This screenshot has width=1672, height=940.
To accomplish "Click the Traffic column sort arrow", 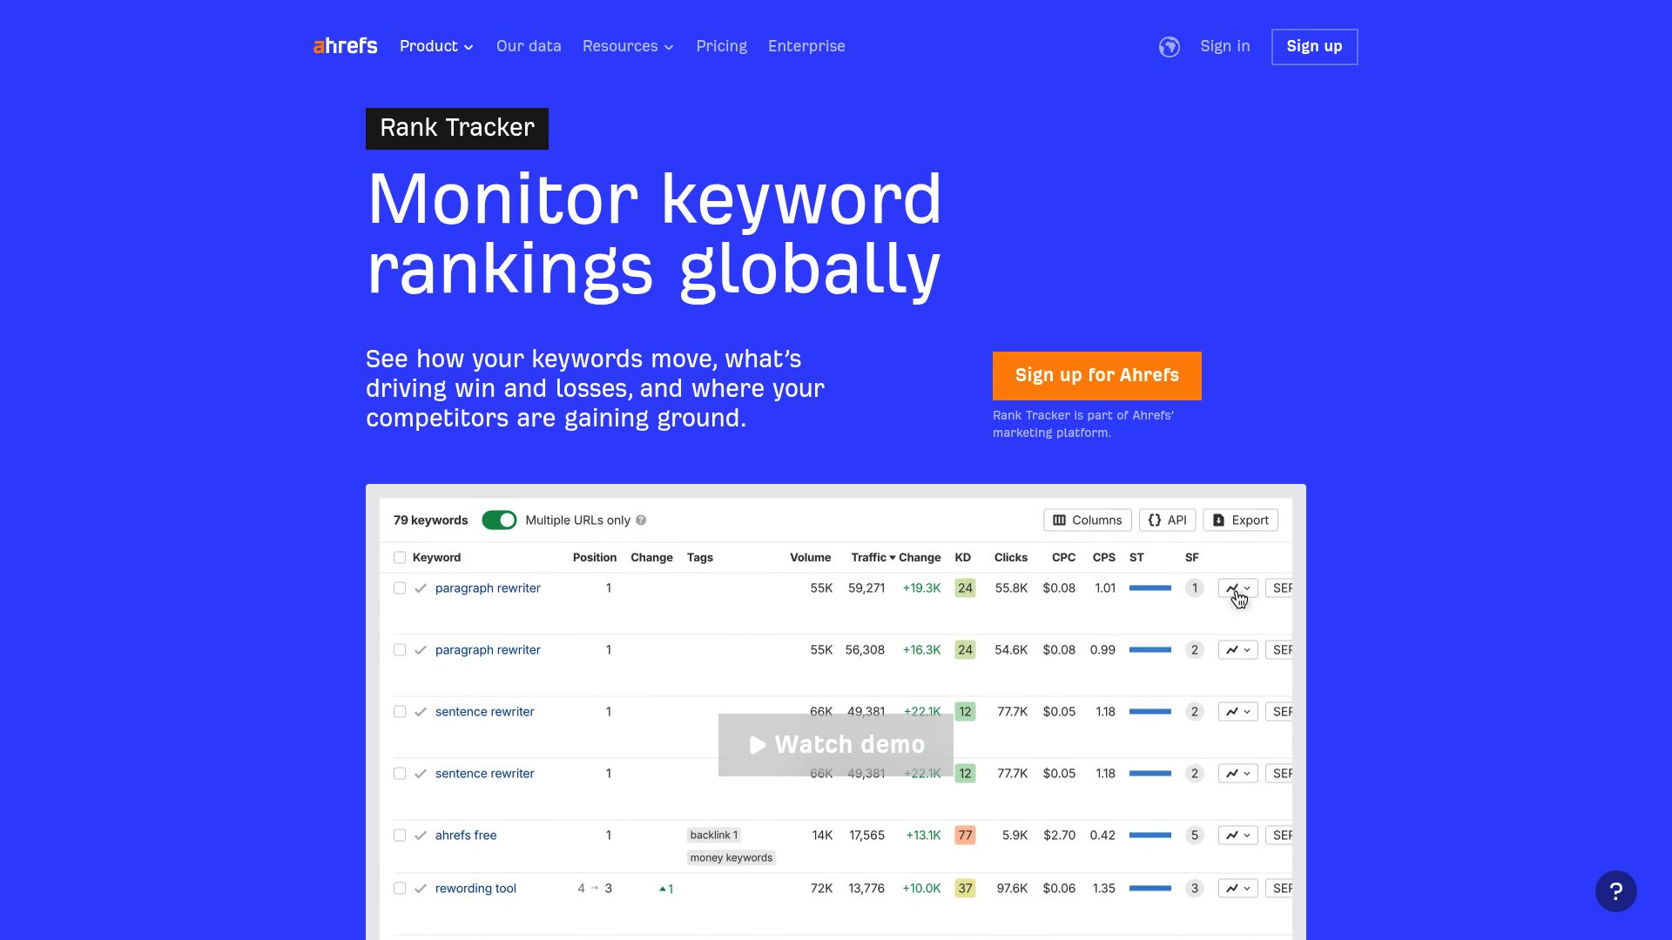I will click(893, 557).
